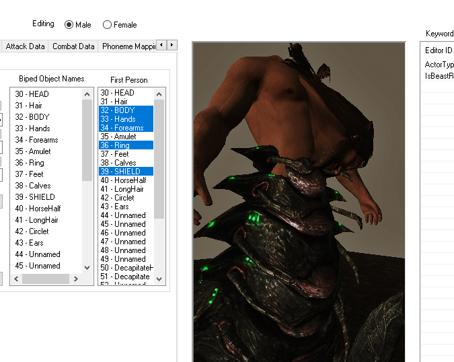Select '37 - Feet' in First Person list
This screenshot has width=454, height=362.
click(126, 154)
